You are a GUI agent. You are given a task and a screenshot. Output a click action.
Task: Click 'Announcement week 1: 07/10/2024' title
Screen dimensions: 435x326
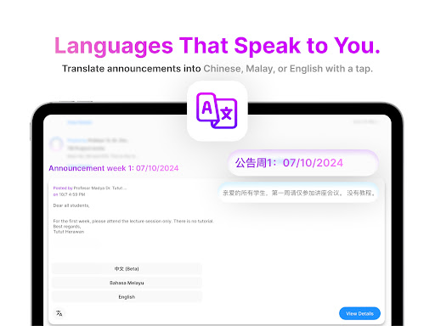pyautogui.click(x=114, y=168)
